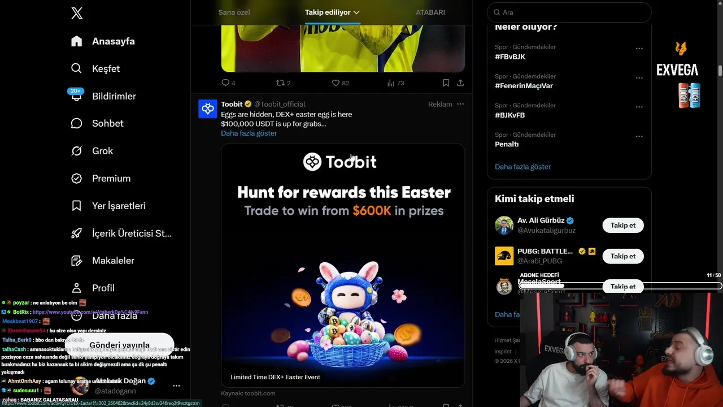Open Av. Ali Gürbüz avatar
The width and height of the screenshot is (723, 407).
pos(504,225)
